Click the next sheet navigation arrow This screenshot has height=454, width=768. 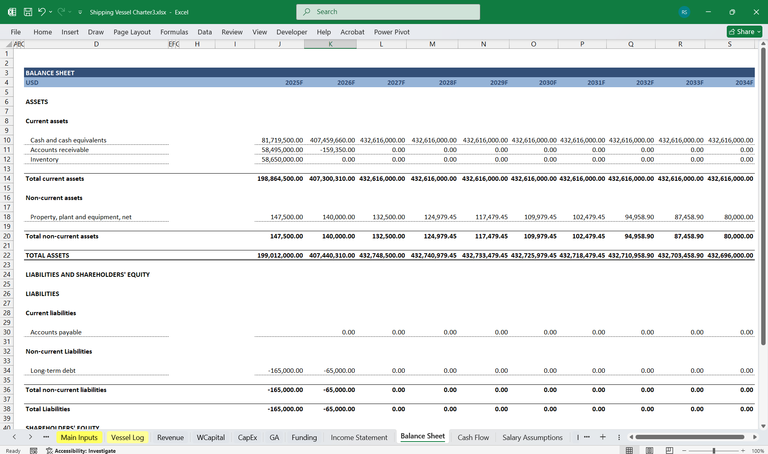[30, 437]
